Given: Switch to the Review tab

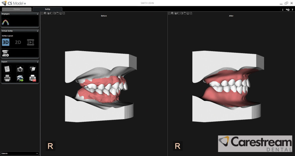Looking at the screenshot, I should pyautogui.click(x=17, y=9).
